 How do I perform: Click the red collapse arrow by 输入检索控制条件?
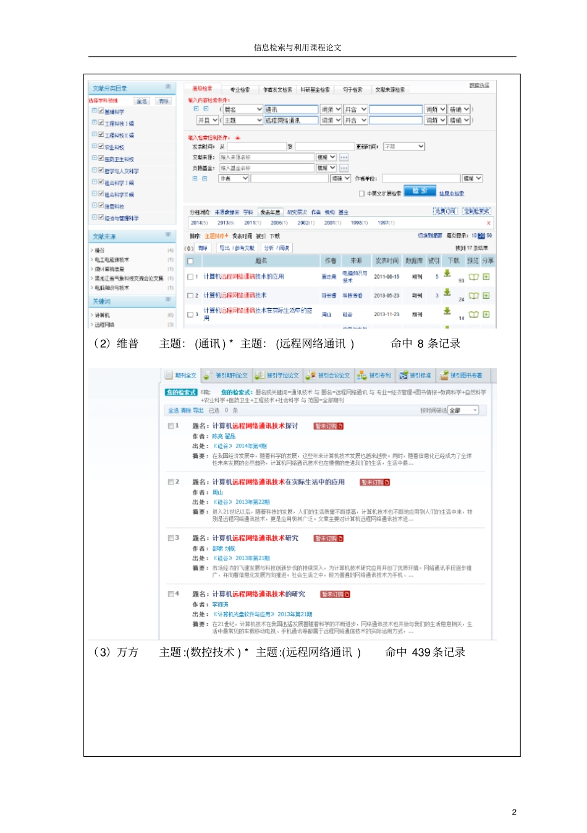click(x=238, y=137)
